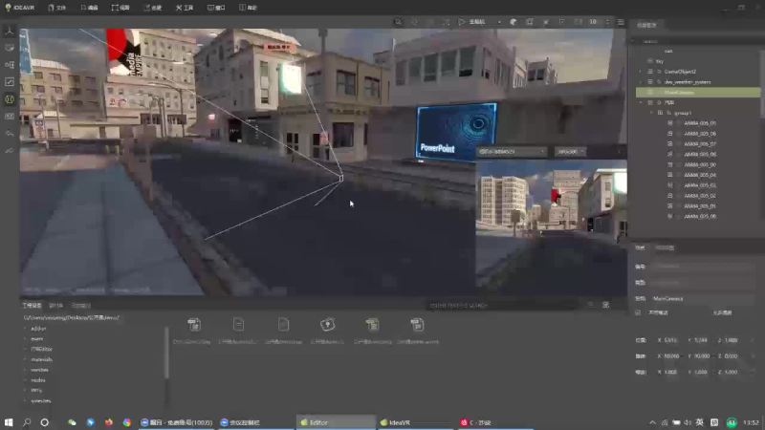Open the camera dropdown above preview window
Image resolution: width=765 pixels, height=430 pixels.
coord(512,152)
